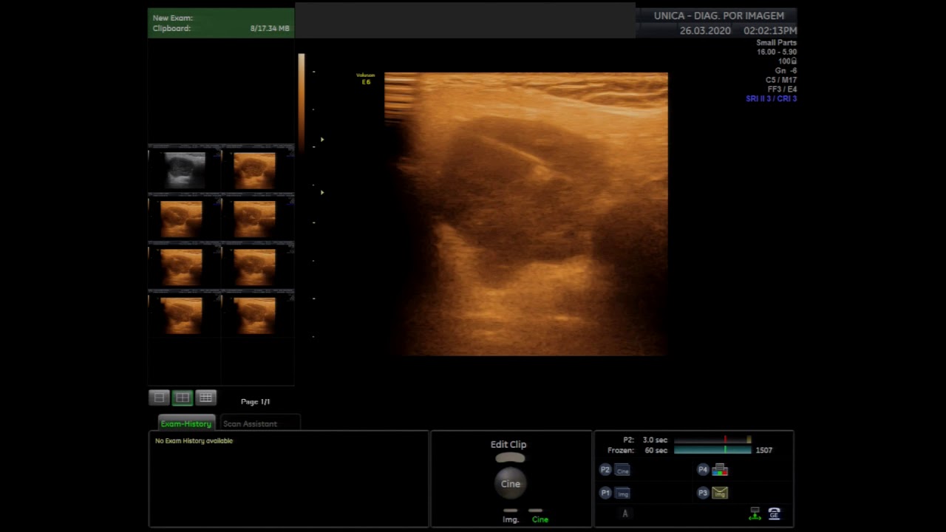Click the blue "SRI II 3 / CRI 3" setting
Screen dimensions: 946x532
click(x=771, y=99)
